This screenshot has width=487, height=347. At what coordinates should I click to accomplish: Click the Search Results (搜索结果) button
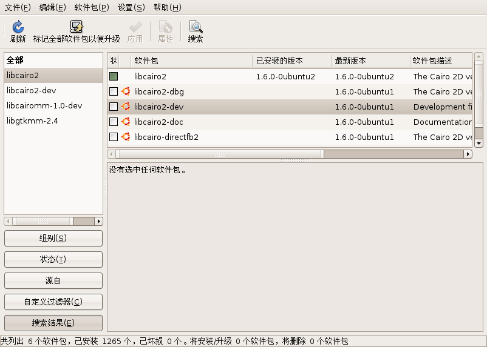click(53, 323)
